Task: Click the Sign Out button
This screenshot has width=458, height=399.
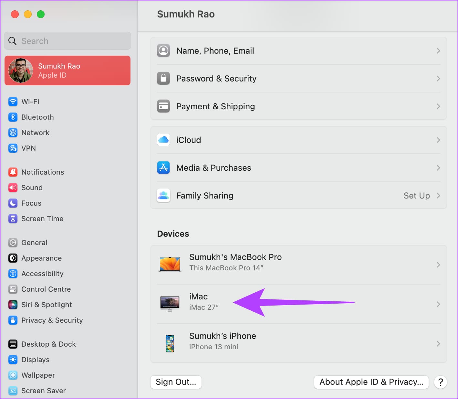Action: tap(176, 382)
